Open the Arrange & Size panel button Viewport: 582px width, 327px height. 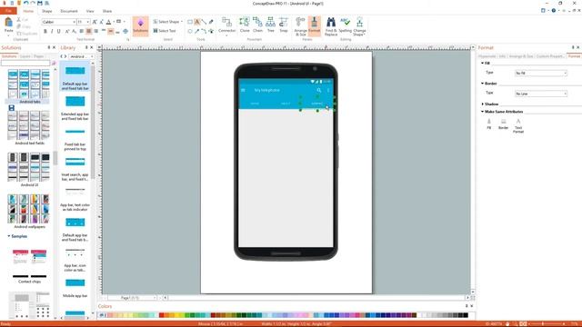pos(300,26)
